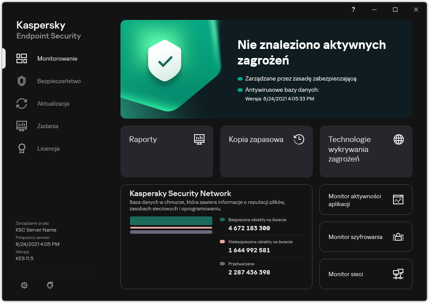Click the Monitor szyfrowania lock icon
The width and height of the screenshot is (429, 303).
tap(398, 237)
